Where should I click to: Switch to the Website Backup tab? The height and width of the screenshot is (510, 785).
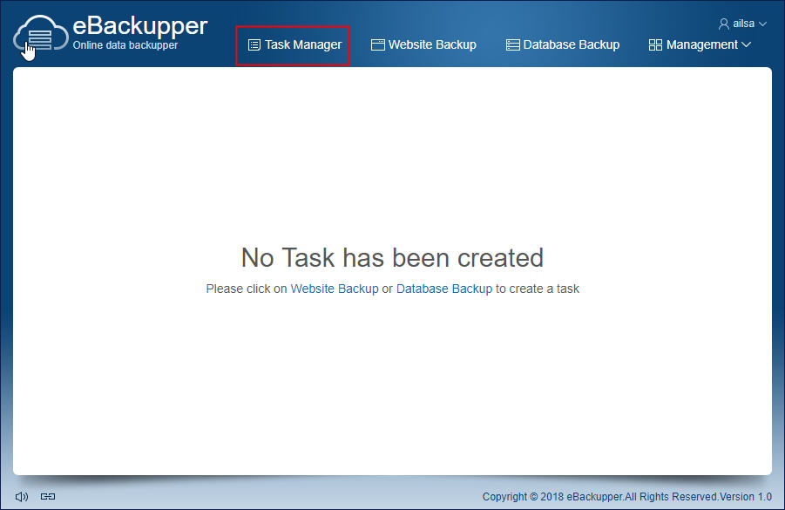423,45
